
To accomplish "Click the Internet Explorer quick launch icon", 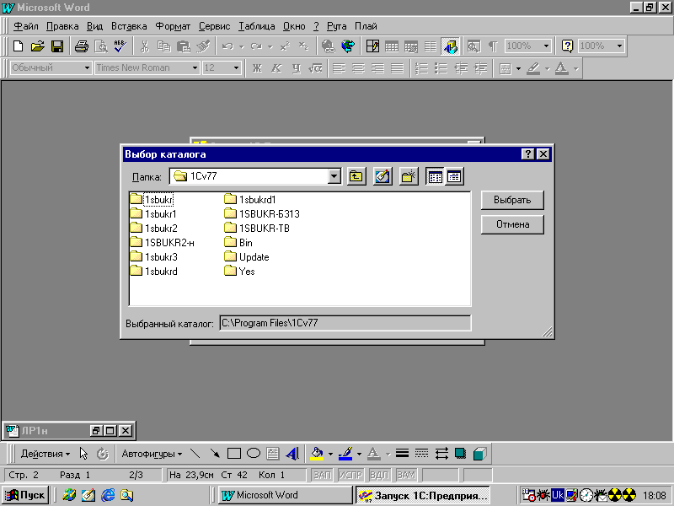I will pyautogui.click(x=108, y=495).
